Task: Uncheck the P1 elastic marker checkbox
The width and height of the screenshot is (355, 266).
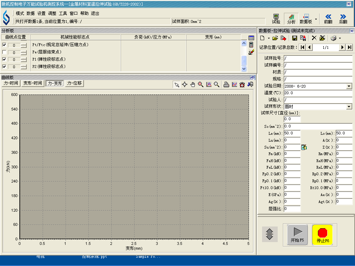Action: (x=4, y=59)
